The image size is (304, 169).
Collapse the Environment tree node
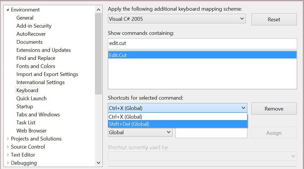[x=8, y=10]
